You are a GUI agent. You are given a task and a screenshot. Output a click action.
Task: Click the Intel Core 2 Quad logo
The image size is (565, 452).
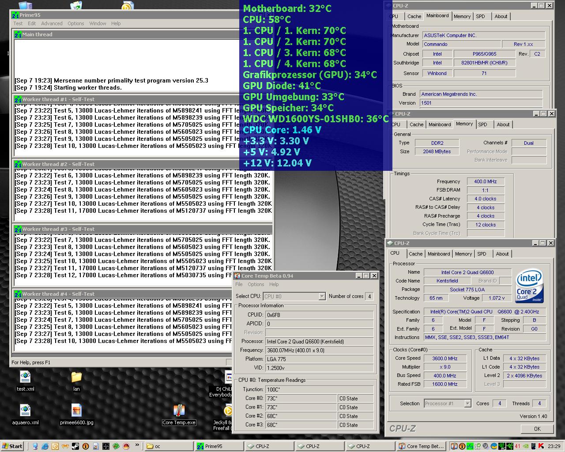click(530, 285)
